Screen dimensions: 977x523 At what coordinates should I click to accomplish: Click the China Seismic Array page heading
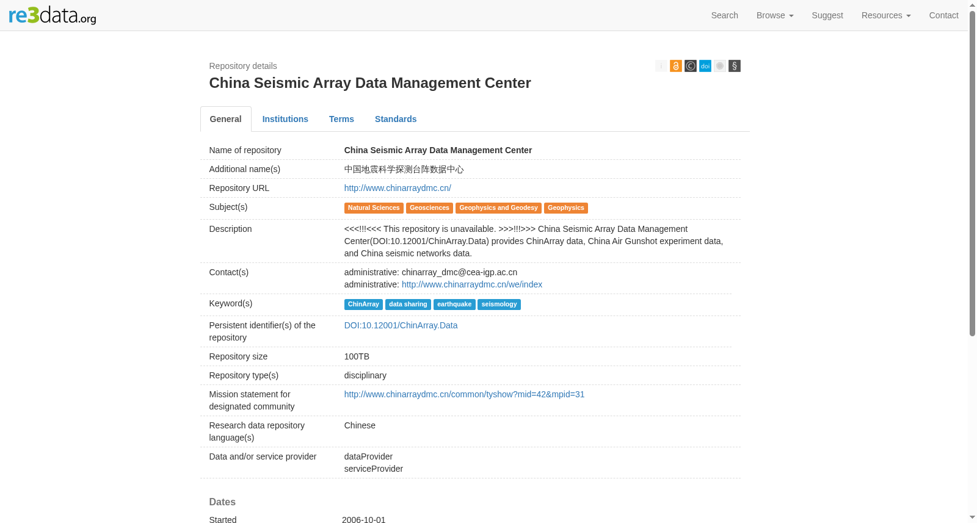[x=370, y=83]
